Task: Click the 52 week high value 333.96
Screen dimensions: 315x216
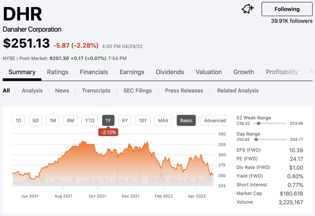Action: [296, 123]
